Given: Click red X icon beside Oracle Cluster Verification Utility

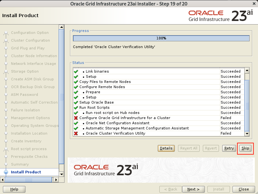Looking at the screenshot, I should click(x=76, y=133).
